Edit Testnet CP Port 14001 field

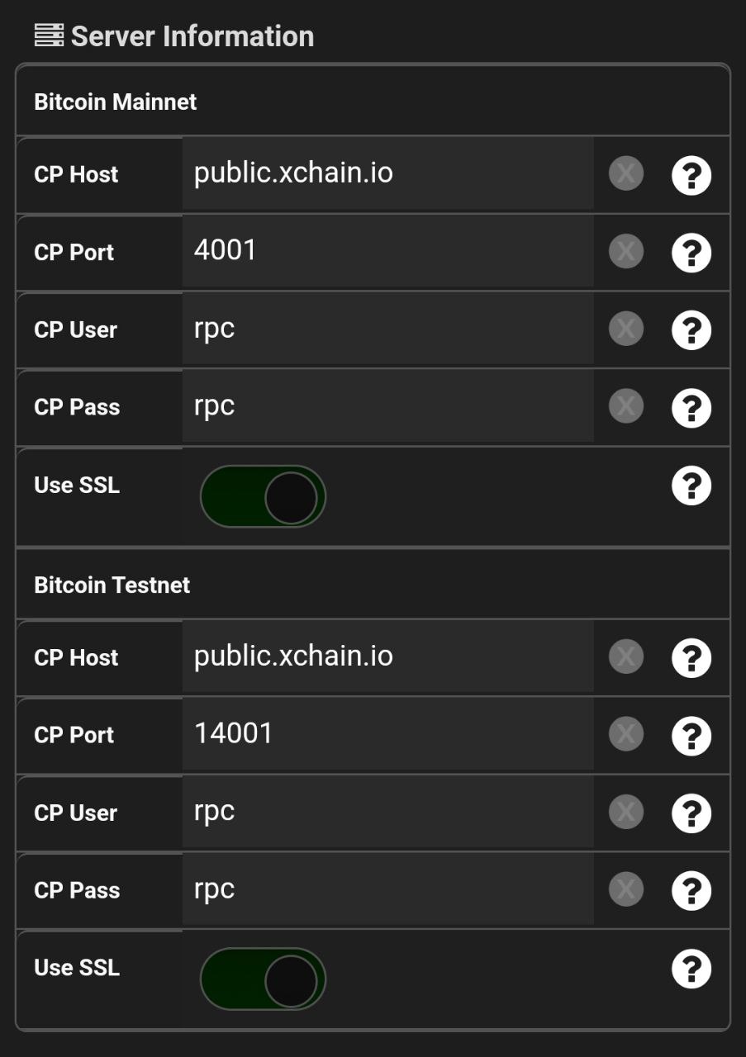(387, 734)
